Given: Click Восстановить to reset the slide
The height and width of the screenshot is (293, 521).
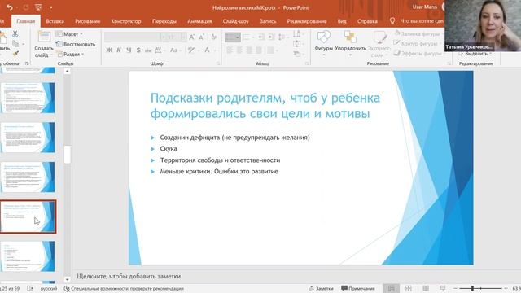Looking at the screenshot, I should click(x=76, y=44).
